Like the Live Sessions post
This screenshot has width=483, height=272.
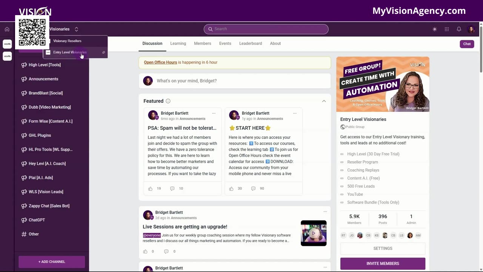pos(145,251)
